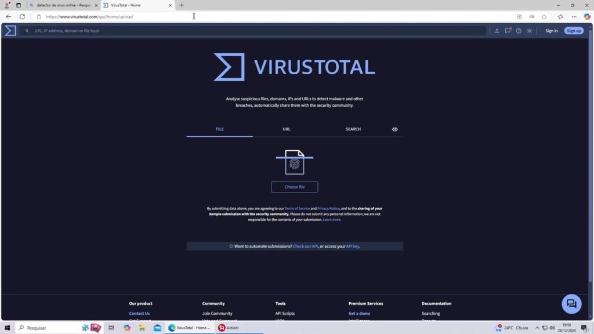The width and height of the screenshot is (594, 334).
Task: Open Copilot from the taskbar
Action: point(126,328)
